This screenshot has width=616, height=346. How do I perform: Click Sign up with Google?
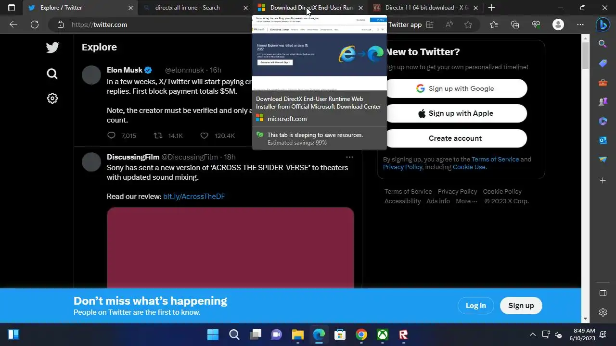[455, 88]
